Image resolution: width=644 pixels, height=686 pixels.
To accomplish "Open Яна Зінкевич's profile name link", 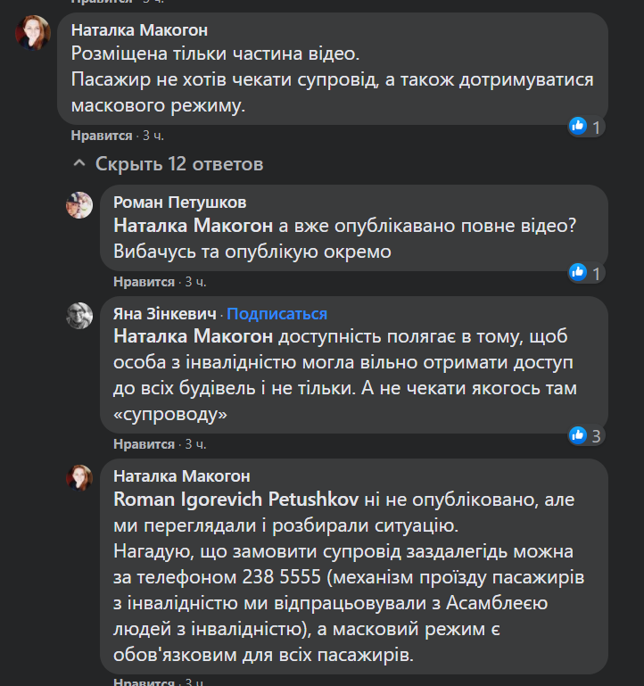I will point(164,314).
